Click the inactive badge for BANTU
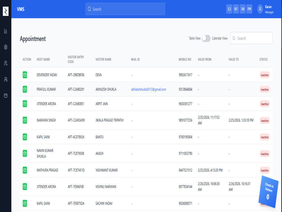The image size is (282, 212). coord(265,137)
